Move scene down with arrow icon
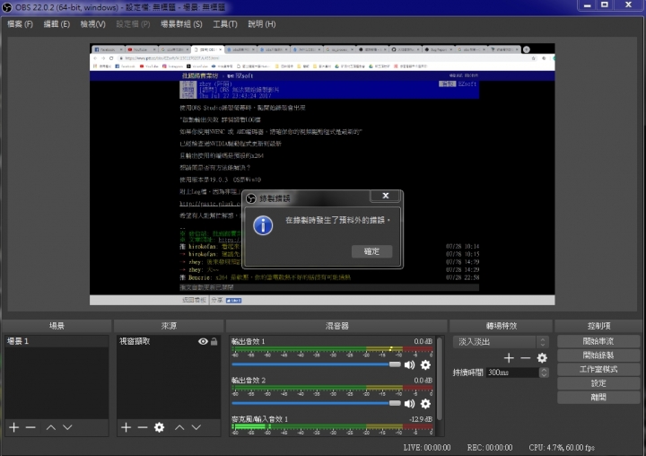 [x=67, y=427]
